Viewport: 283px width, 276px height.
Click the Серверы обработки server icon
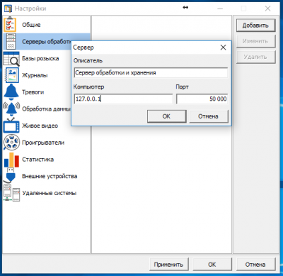point(11,41)
